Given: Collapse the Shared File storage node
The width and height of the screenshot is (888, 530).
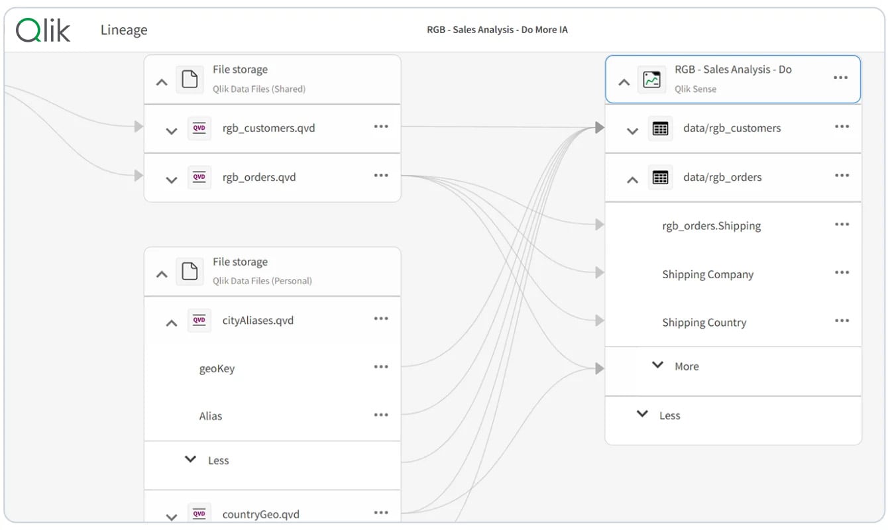Looking at the screenshot, I should click(162, 83).
